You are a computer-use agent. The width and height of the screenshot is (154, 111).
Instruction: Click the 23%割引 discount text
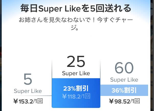point(76,89)
